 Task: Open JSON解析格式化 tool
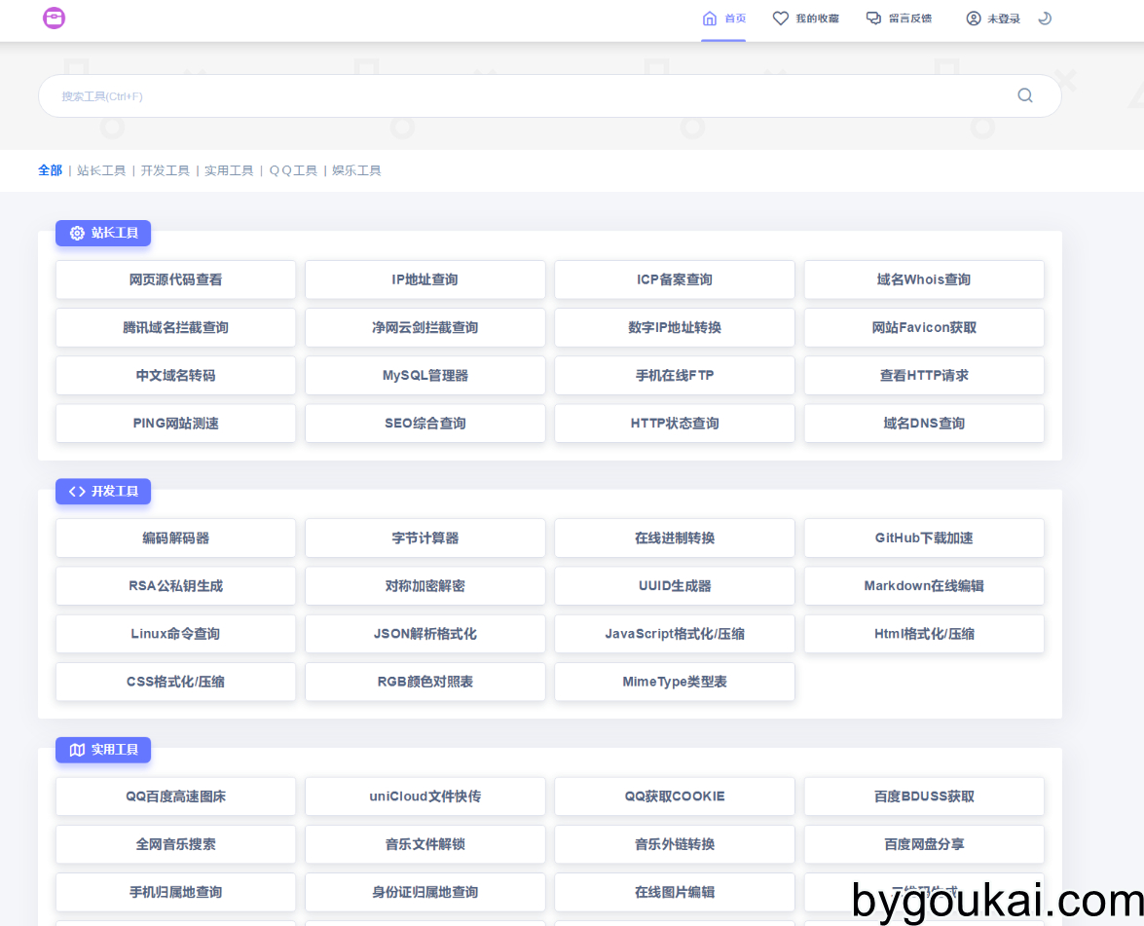[x=425, y=633]
